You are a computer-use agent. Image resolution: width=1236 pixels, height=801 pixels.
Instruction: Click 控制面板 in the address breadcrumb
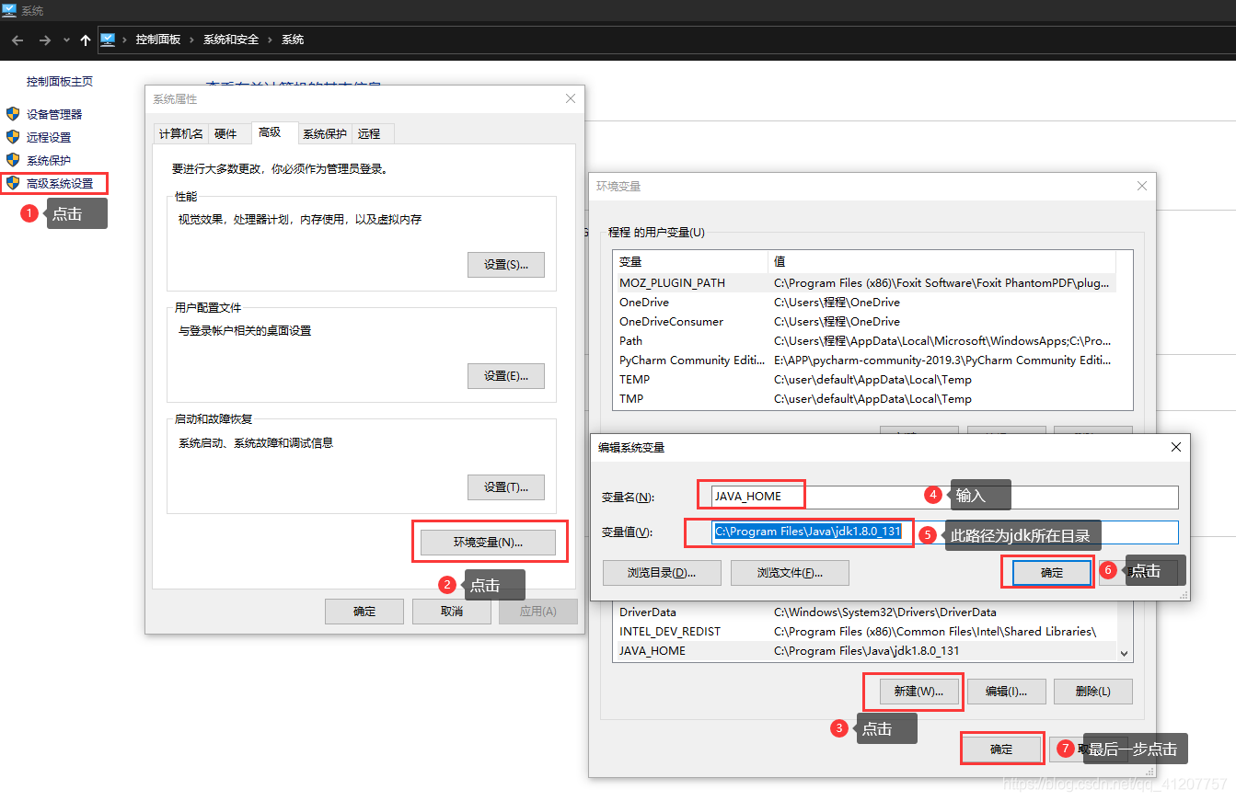pyautogui.click(x=158, y=40)
